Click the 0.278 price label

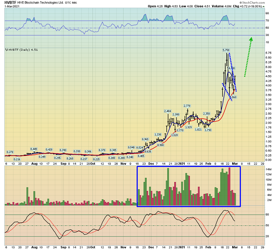click(x=10, y=152)
